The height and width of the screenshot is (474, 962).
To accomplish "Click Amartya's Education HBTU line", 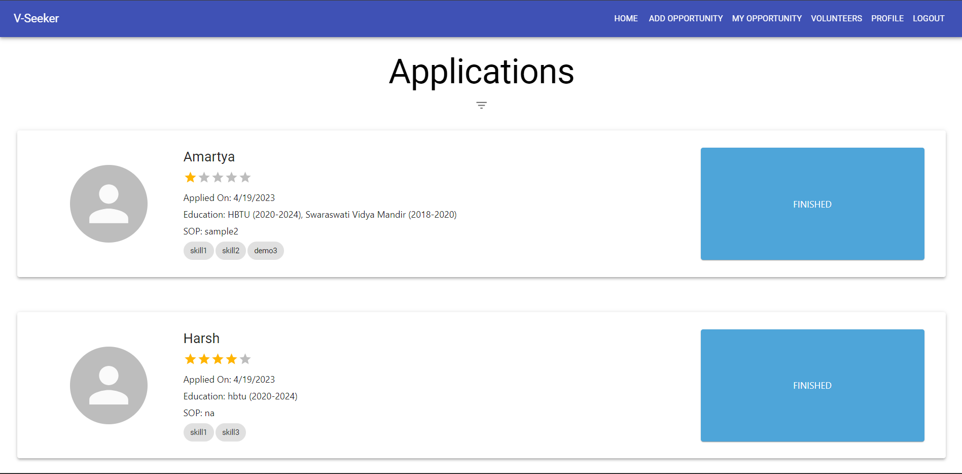I will [320, 215].
